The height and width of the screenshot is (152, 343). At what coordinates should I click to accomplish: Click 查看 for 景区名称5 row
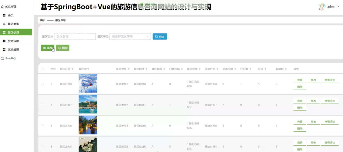point(300,143)
